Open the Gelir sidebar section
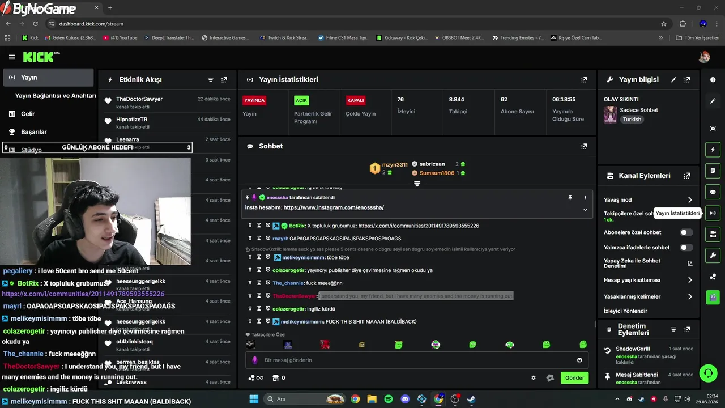The image size is (725, 408). click(28, 114)
